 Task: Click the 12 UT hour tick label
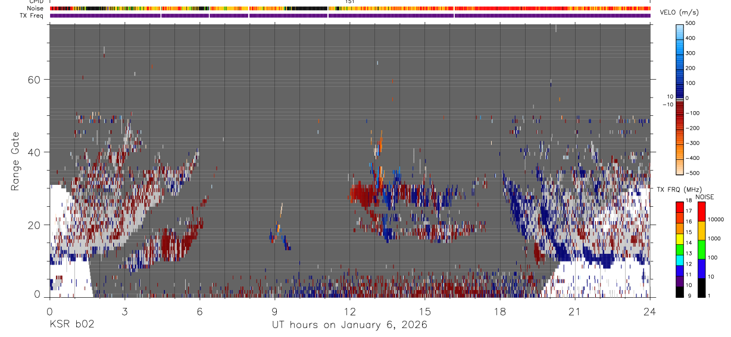pos(350,311)
